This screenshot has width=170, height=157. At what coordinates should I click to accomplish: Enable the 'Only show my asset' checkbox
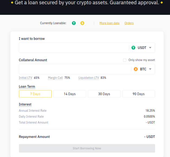tap(125, 60)
